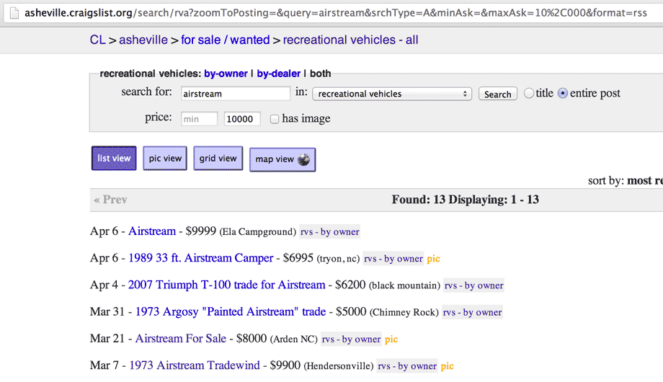Click the sort by: most recent label
The image size is (663, 382).
tap(626, 181)
